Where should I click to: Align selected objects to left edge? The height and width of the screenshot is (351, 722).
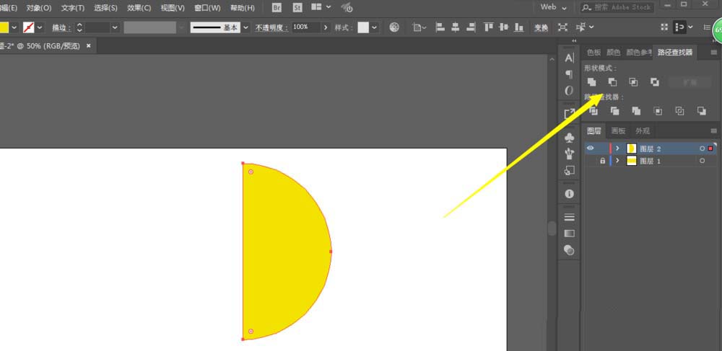click(x=440, y=27)
